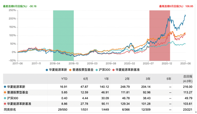The image size is (197, 114).
Task: Click the 140.12 one-year value
Action: coord(105,87)
